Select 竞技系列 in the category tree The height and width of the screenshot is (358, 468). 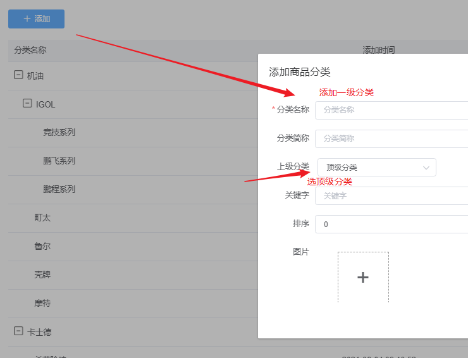point(59,132)
